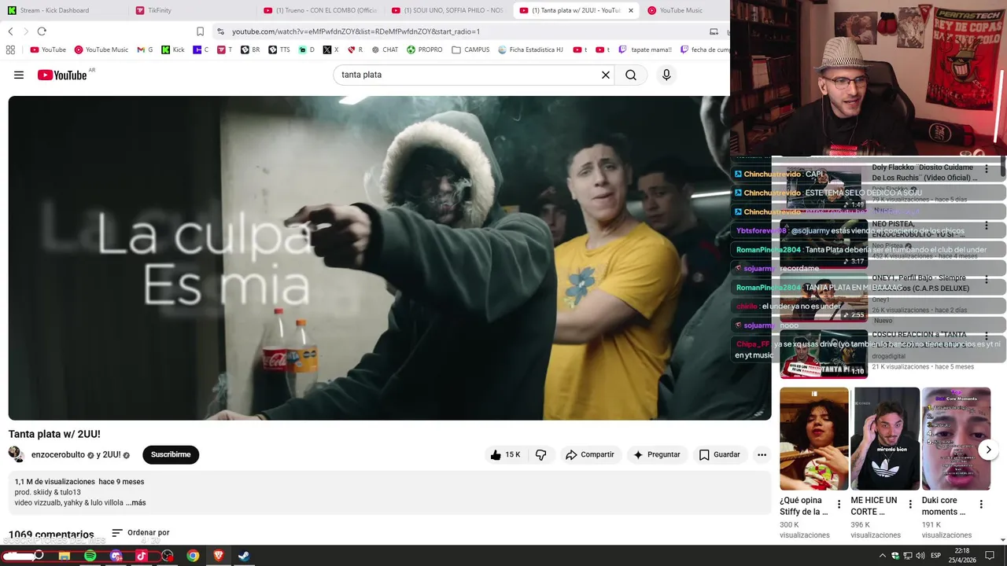
Task: Click the Preguntar button
Action: tap(657, 454)
